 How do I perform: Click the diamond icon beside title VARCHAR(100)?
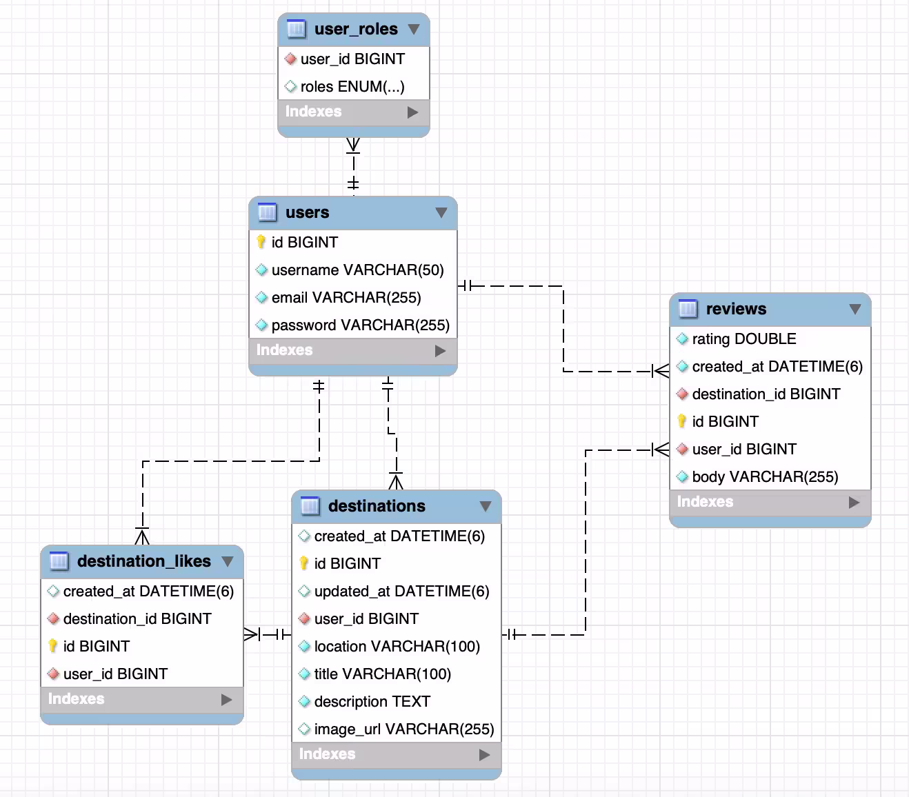click(x=304, y=674)
